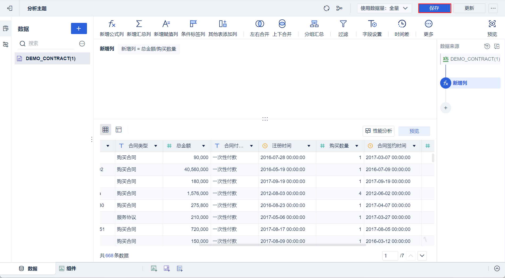Click the refresh circle icon in header
This screenshot has width=505, height=278.
[327, 8]
